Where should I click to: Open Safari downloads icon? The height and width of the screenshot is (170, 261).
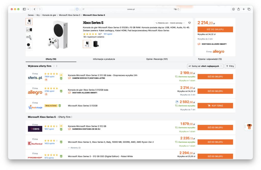point(233,9)
